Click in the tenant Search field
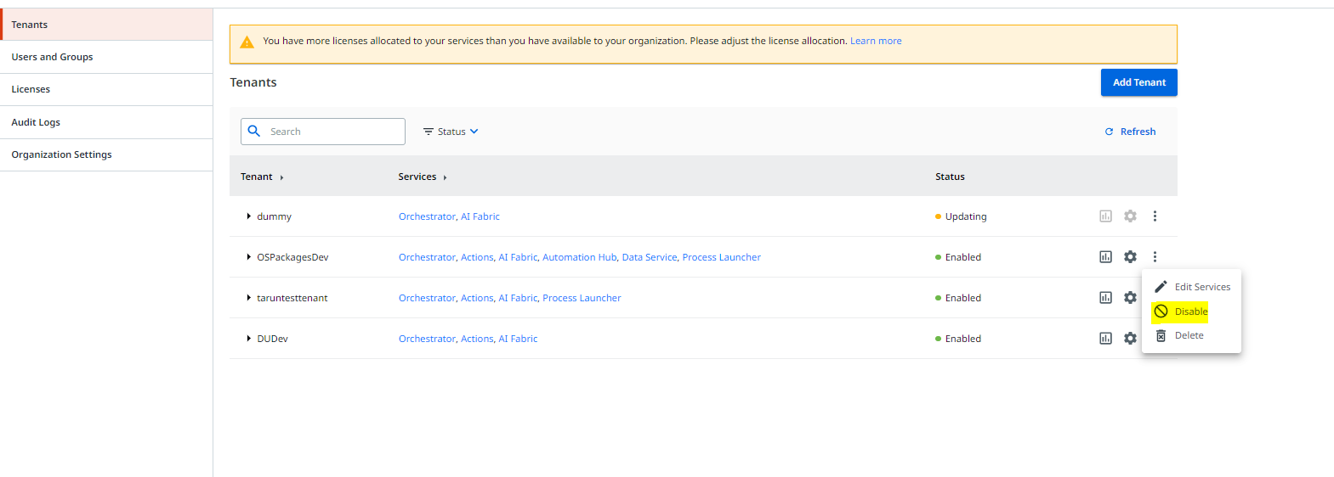 click(323, 132)
